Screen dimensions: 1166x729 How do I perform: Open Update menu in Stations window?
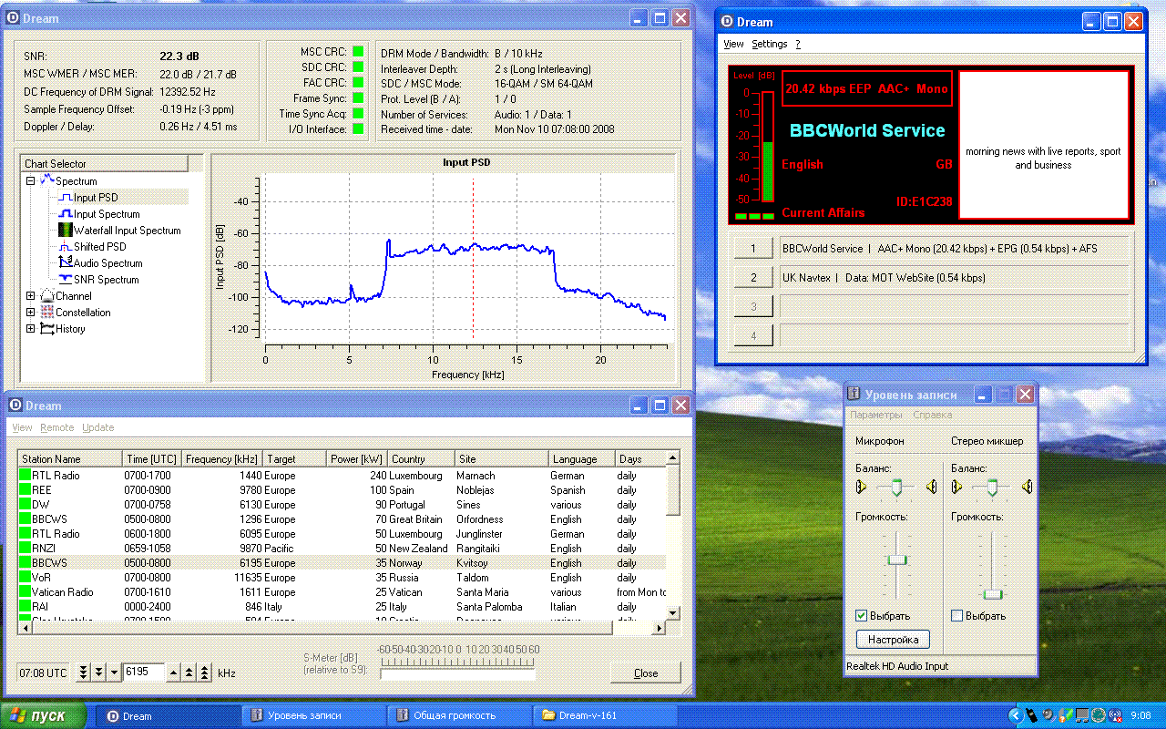click(x=98, y=427)
